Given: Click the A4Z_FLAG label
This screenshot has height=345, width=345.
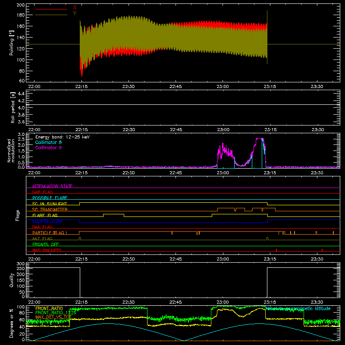Looking at the screenshot, I should pos(42,238).
